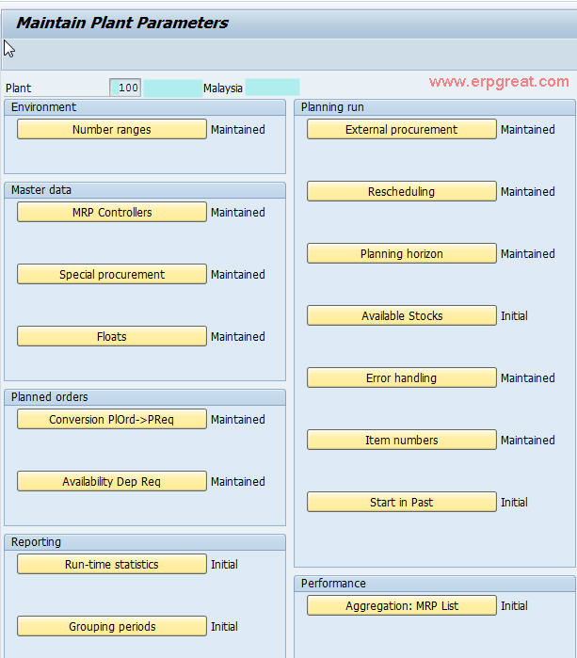Open External procurement settings
Image resolution: width=577 pixels, height=658 pixels.
pyautogui.click(x=402, y=129)
